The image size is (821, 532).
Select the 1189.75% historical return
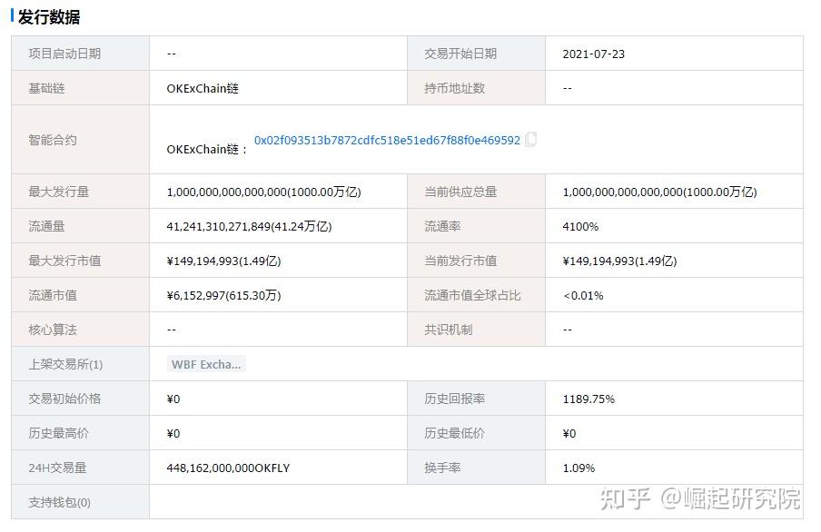click(x=589, y=399)
